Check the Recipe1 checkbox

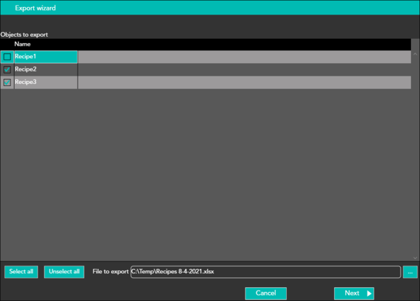7,57
